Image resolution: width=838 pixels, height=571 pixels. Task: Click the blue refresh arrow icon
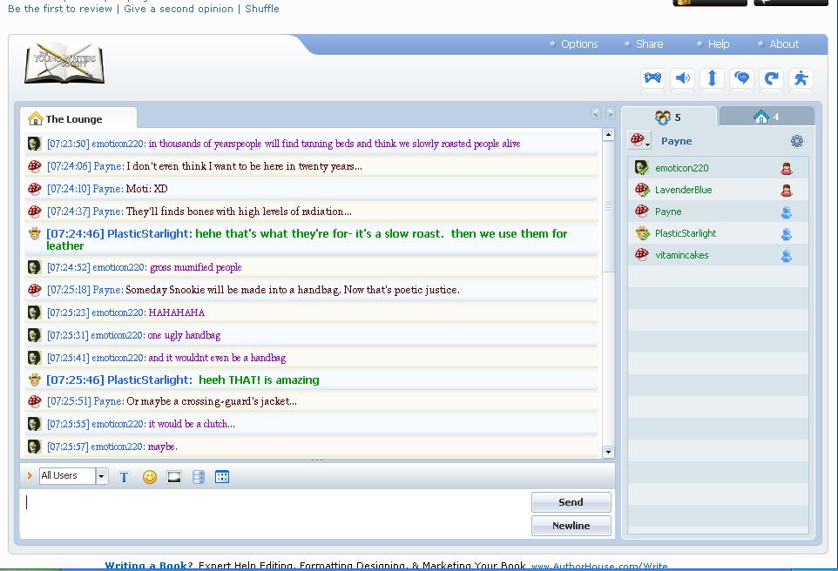(771, 78)
